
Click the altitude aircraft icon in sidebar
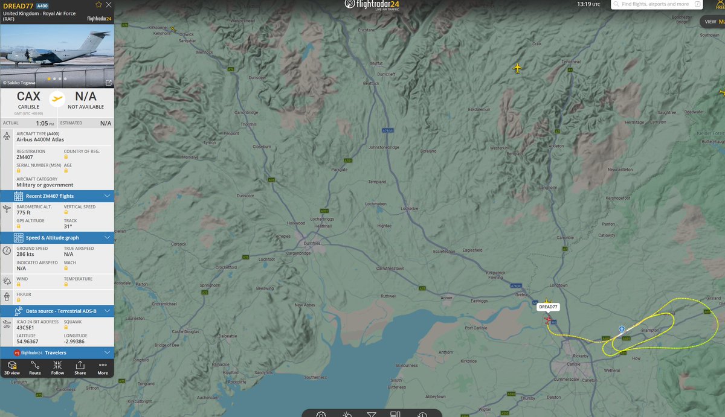[x=7, y=209]
